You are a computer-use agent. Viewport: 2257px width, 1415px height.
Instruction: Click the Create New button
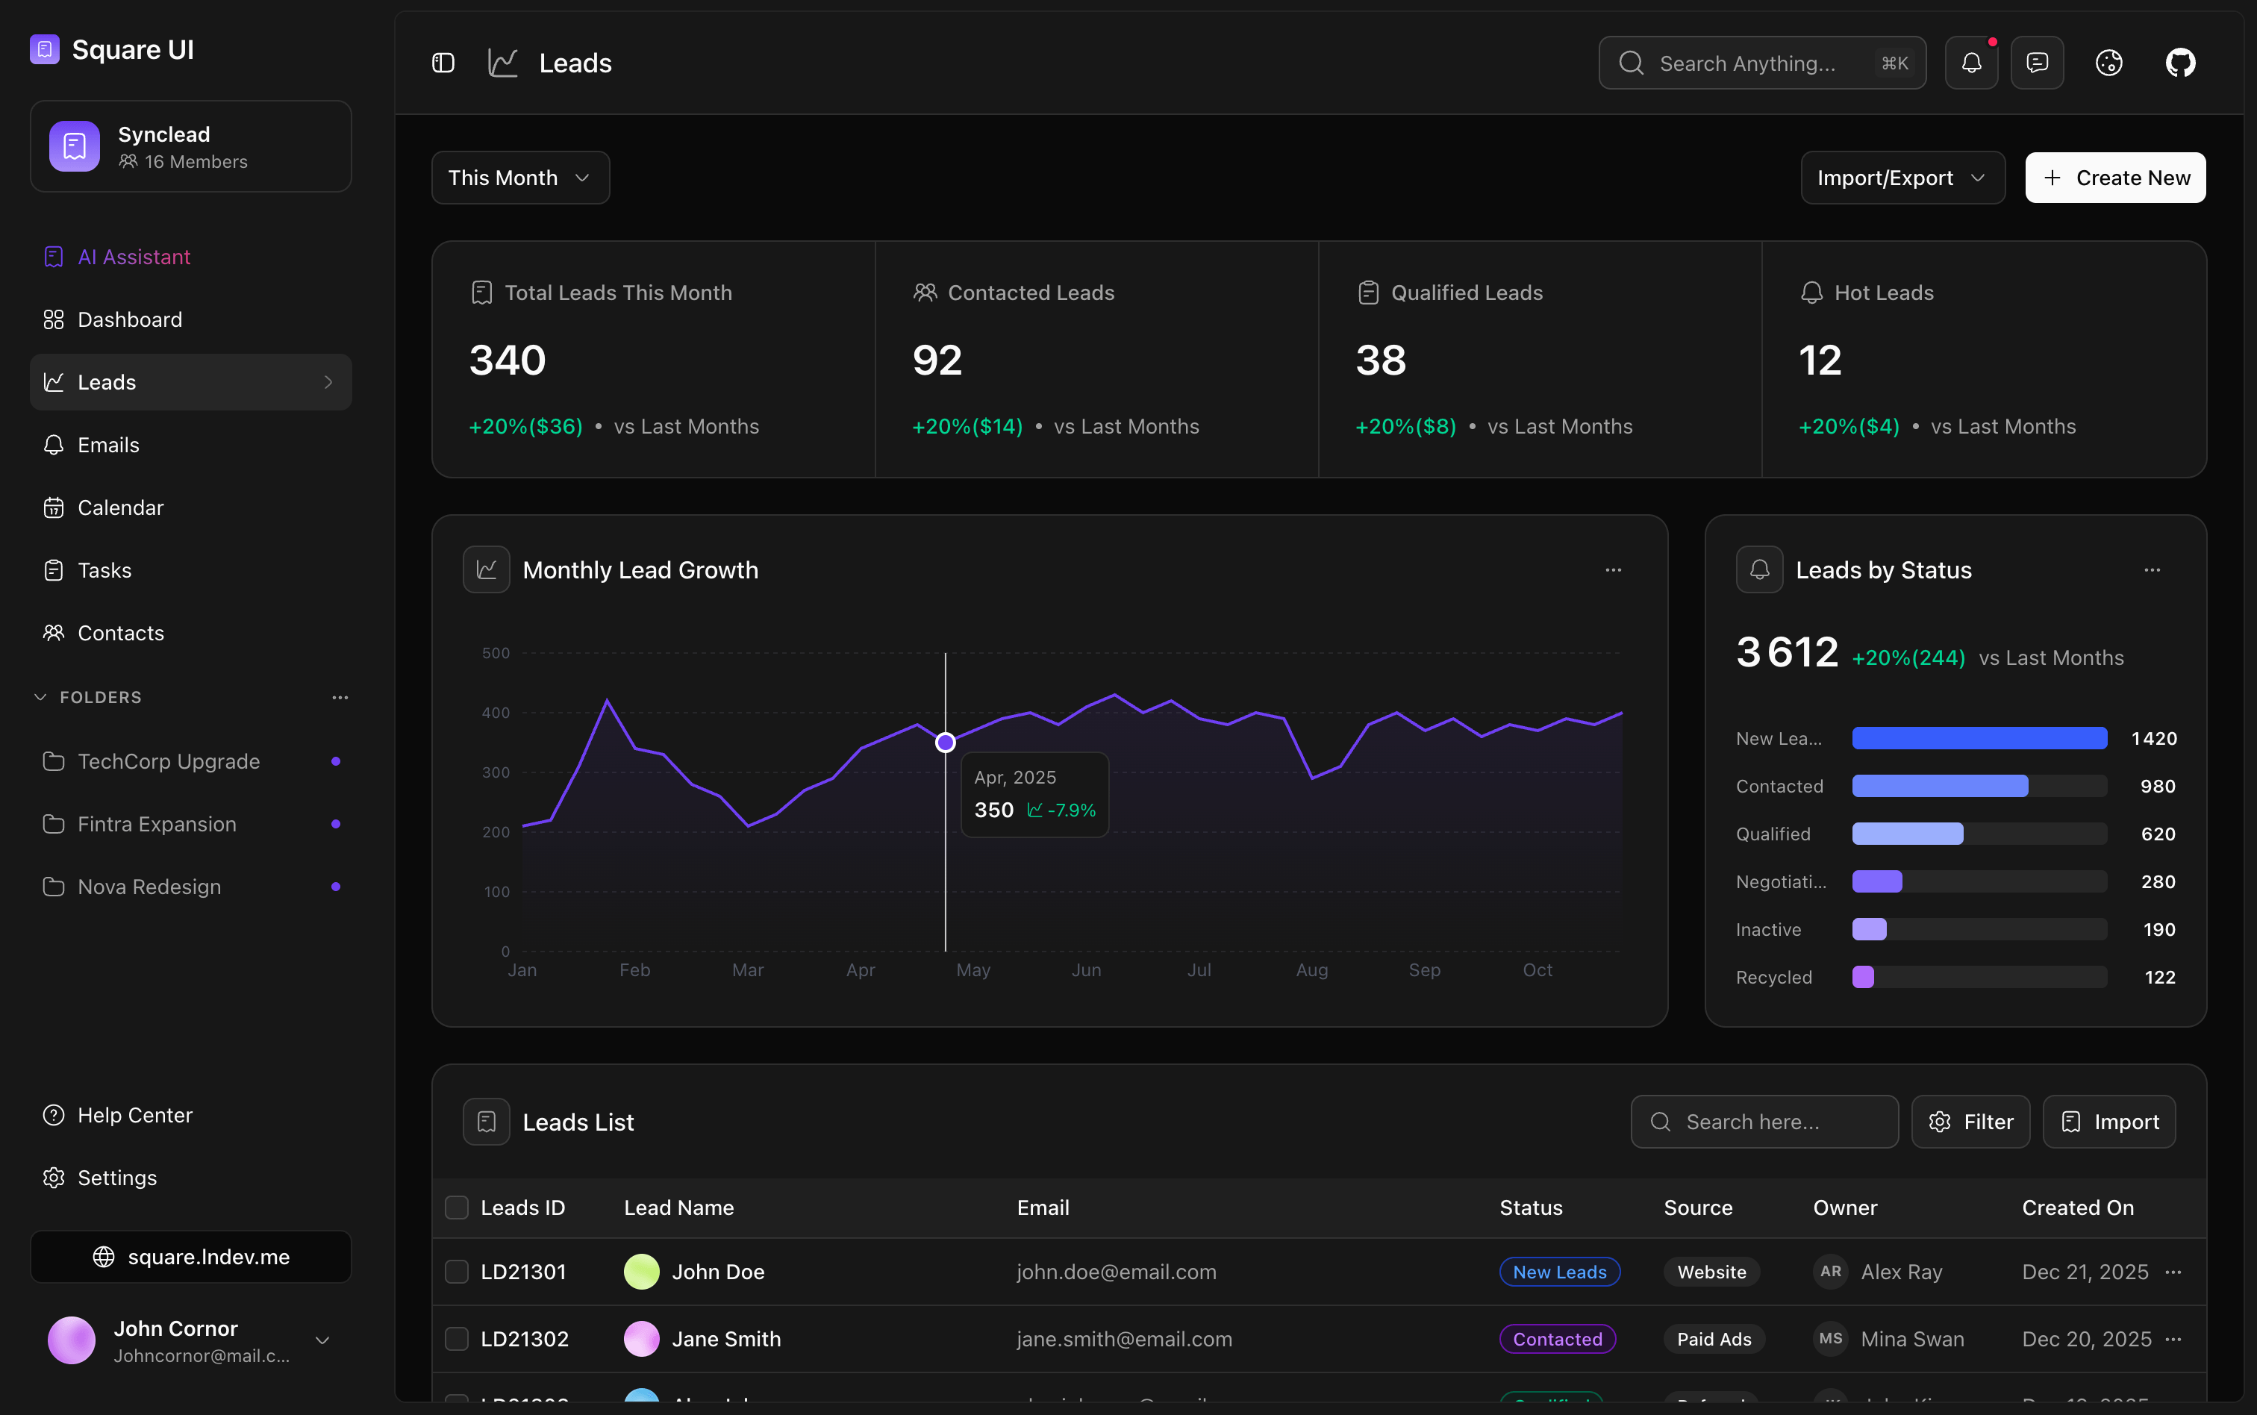tap(2114, 178)
